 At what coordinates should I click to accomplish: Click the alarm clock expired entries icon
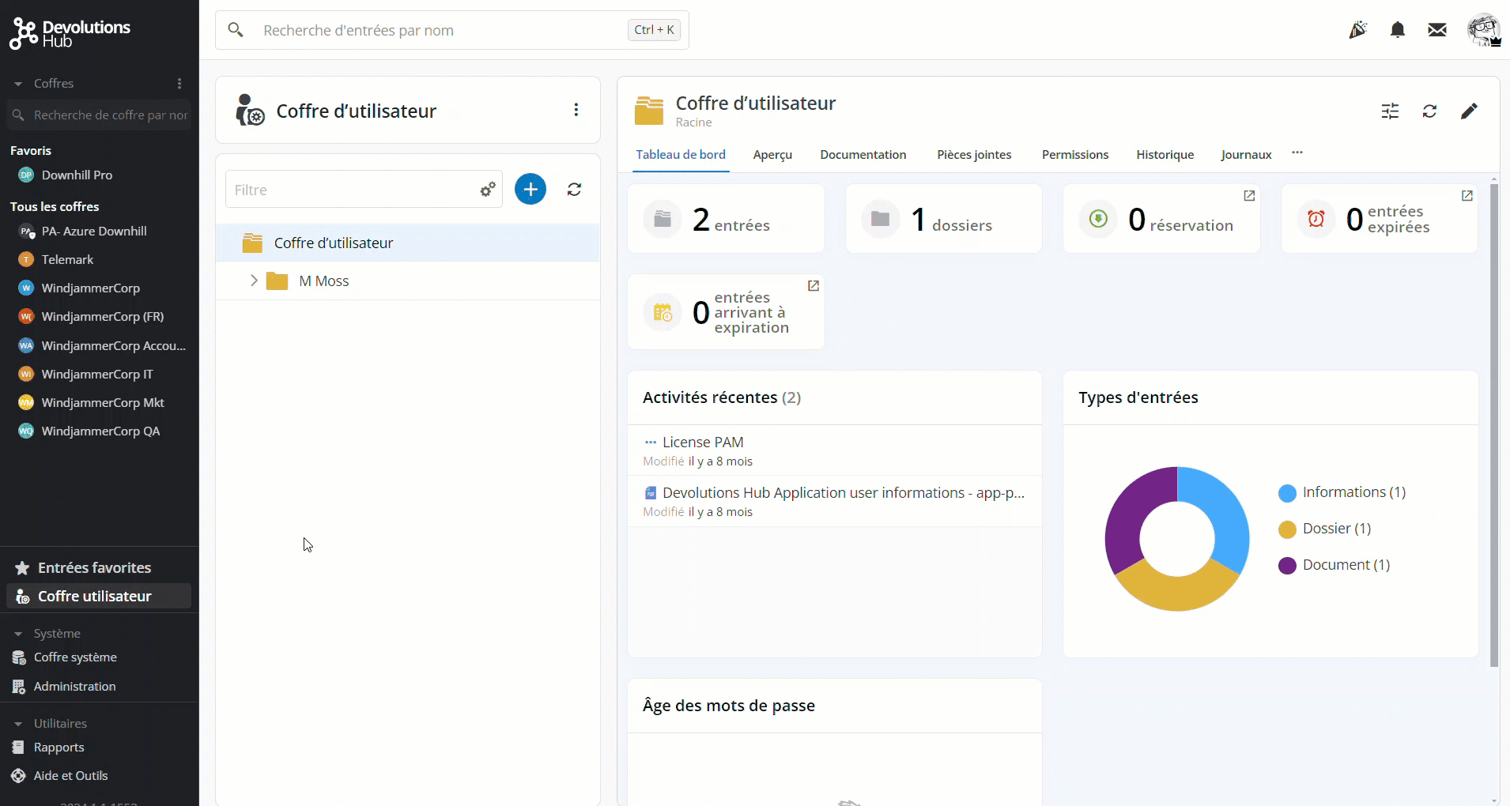point(1316,219)
